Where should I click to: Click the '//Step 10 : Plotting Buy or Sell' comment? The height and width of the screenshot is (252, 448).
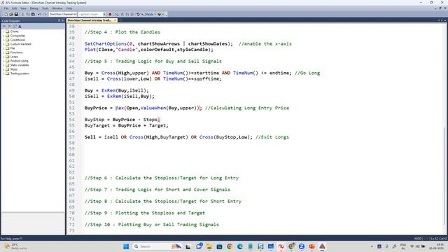click(x=152, y=225)
